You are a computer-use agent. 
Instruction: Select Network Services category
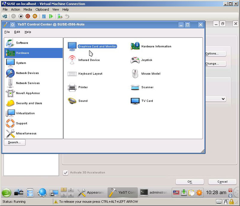click(34, 83)
